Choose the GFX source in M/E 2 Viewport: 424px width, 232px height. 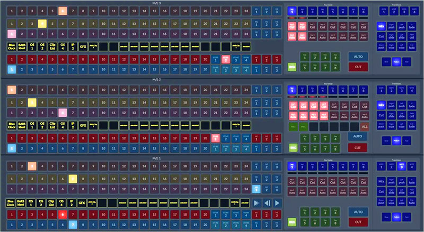click(82, 125)
